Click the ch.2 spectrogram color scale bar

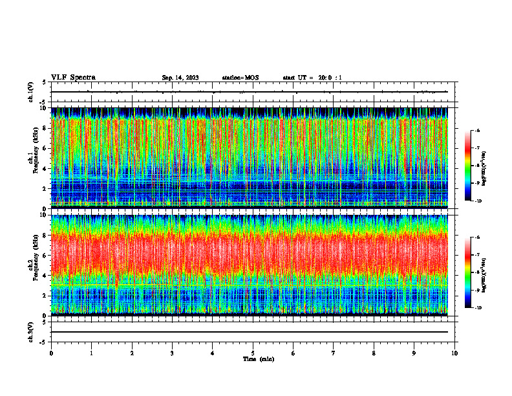tap(467, 272)
